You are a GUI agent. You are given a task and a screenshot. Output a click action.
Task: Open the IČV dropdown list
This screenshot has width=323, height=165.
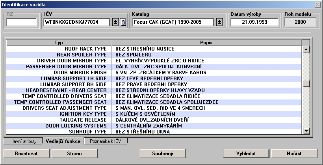115,22
